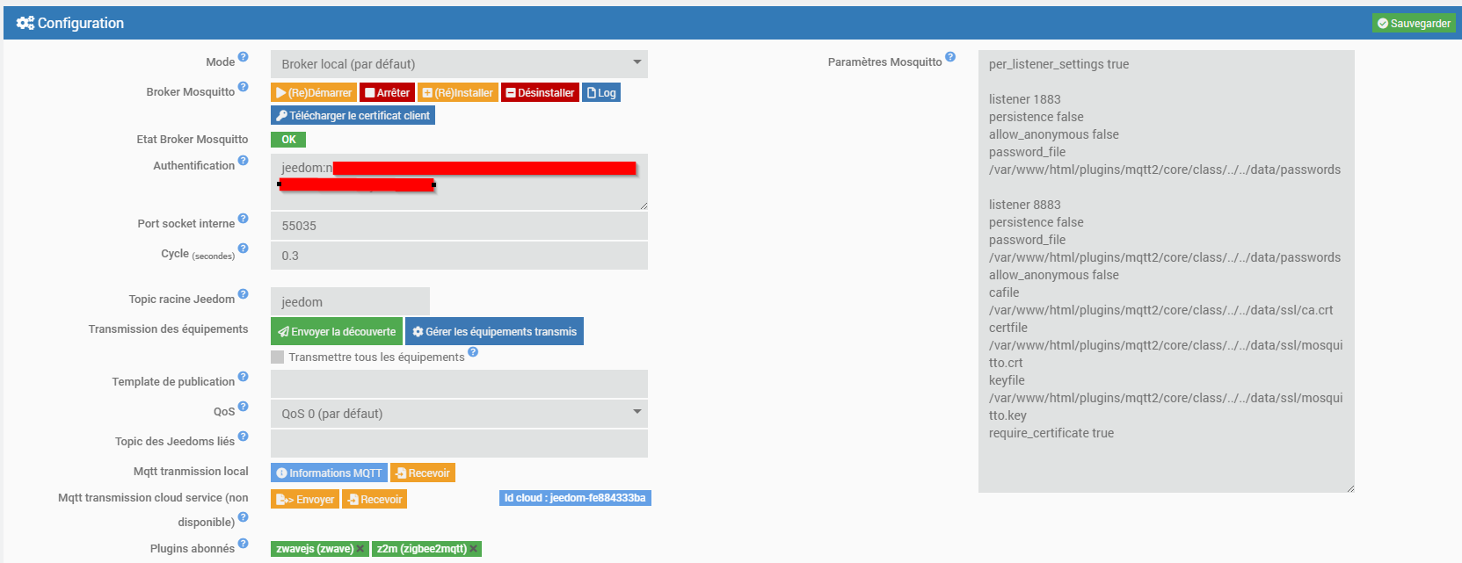The height and width of the screenshot is (563, 1462).
Task: Click the cloud service help icon
Action: 244,516
